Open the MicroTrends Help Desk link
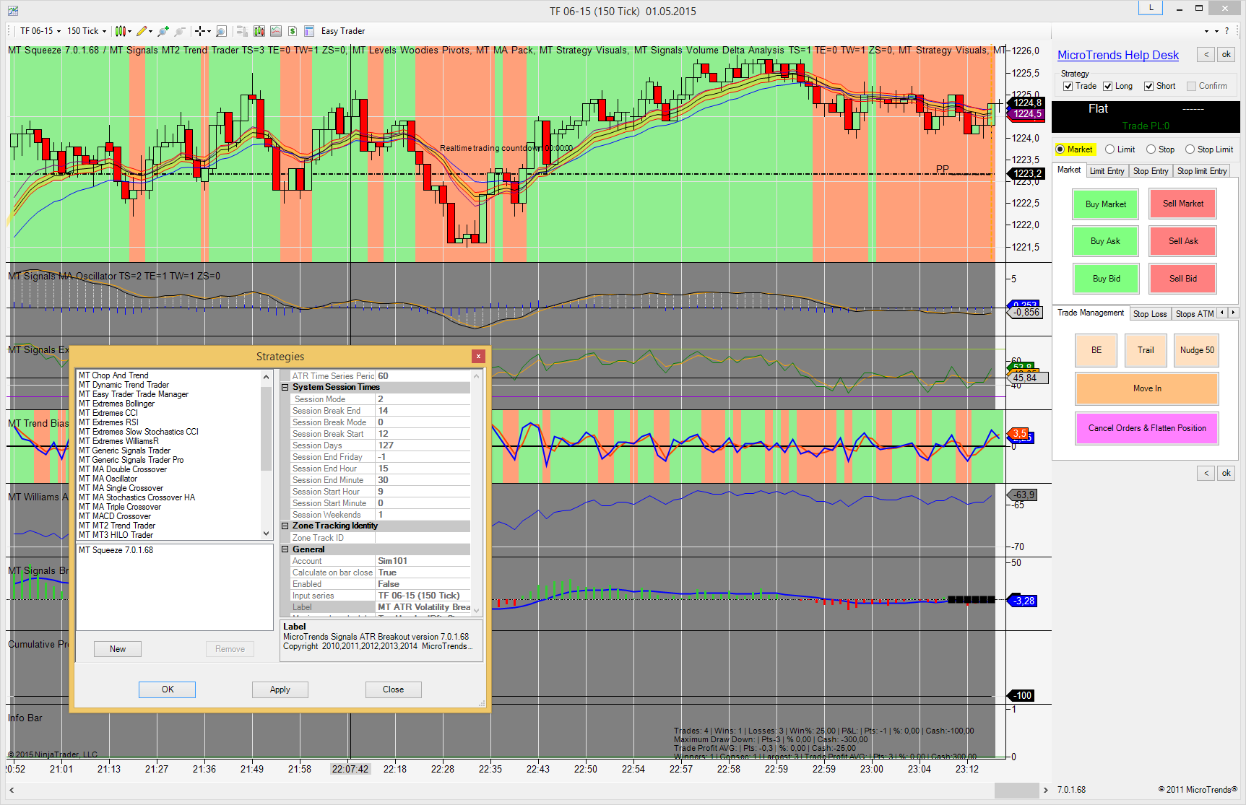1246x805 pixels. 1117,56
